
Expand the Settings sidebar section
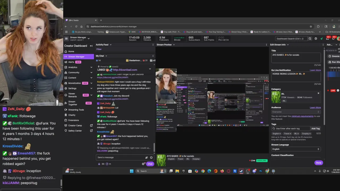click(91, 88)
